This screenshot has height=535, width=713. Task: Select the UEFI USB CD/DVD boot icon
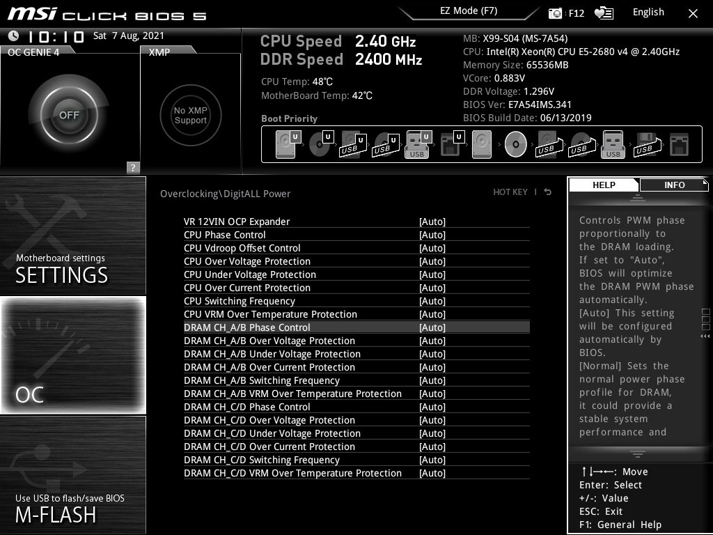386,145
